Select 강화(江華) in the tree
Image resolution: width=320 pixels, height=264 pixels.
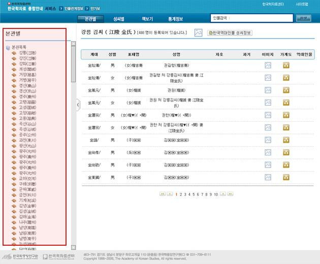click(x=27, y=64)
